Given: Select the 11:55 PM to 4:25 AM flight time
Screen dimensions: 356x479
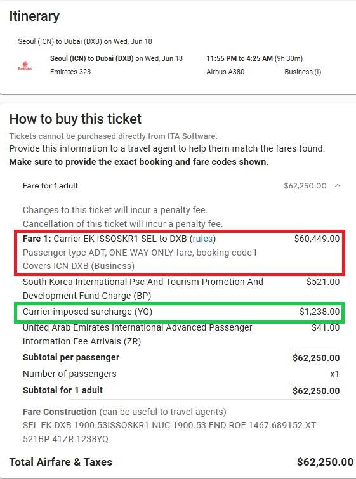Looking at the screenshot, I should click(239, 58).
